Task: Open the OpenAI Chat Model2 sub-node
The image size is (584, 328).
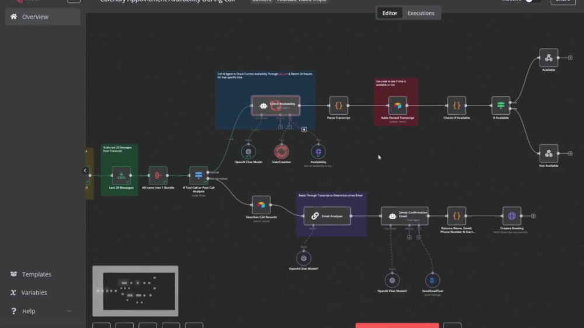Action: 392,280
